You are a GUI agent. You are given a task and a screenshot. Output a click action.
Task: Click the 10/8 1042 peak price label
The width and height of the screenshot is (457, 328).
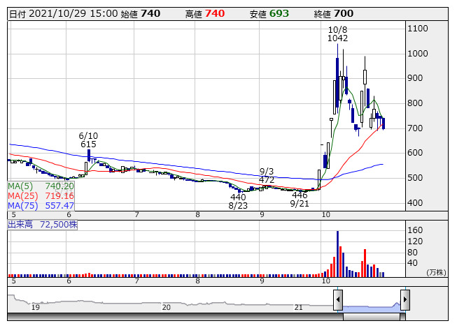tap(337, 34)
